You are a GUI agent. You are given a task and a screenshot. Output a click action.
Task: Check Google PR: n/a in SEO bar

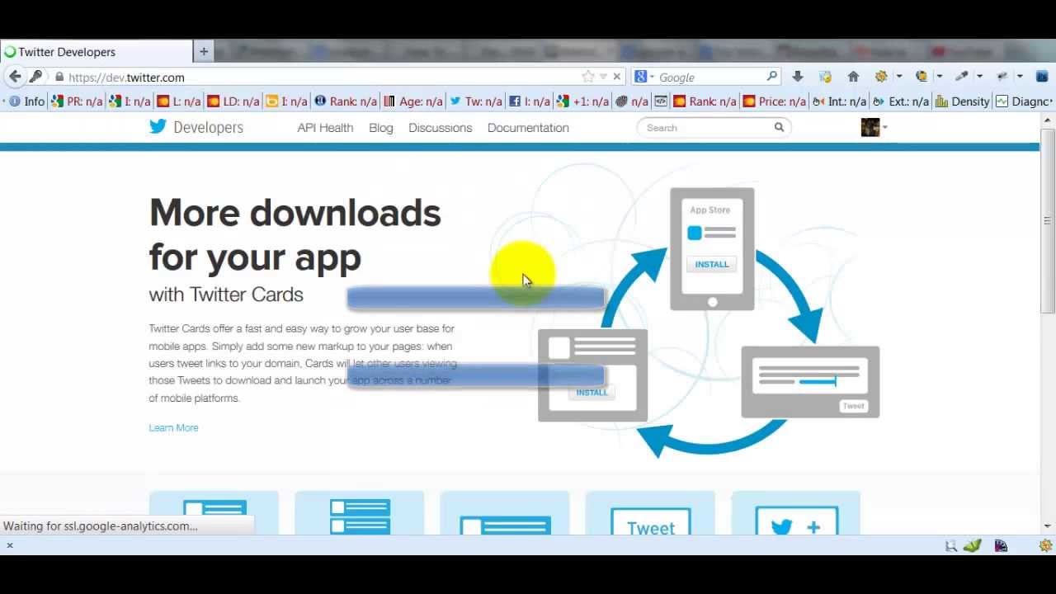[x=77, y=101]
